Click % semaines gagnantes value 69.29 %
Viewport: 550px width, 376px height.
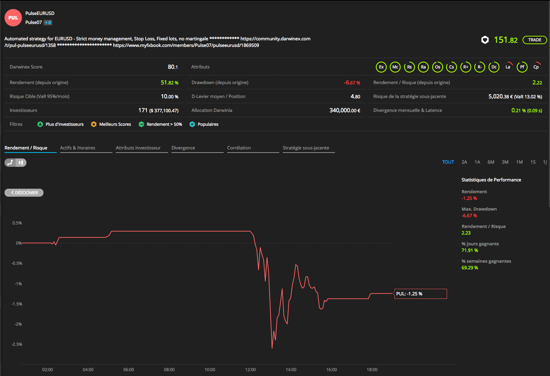(x=470, y=268)
